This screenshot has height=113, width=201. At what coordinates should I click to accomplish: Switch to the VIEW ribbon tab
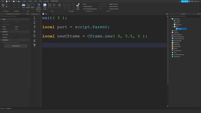click(41, 1)
